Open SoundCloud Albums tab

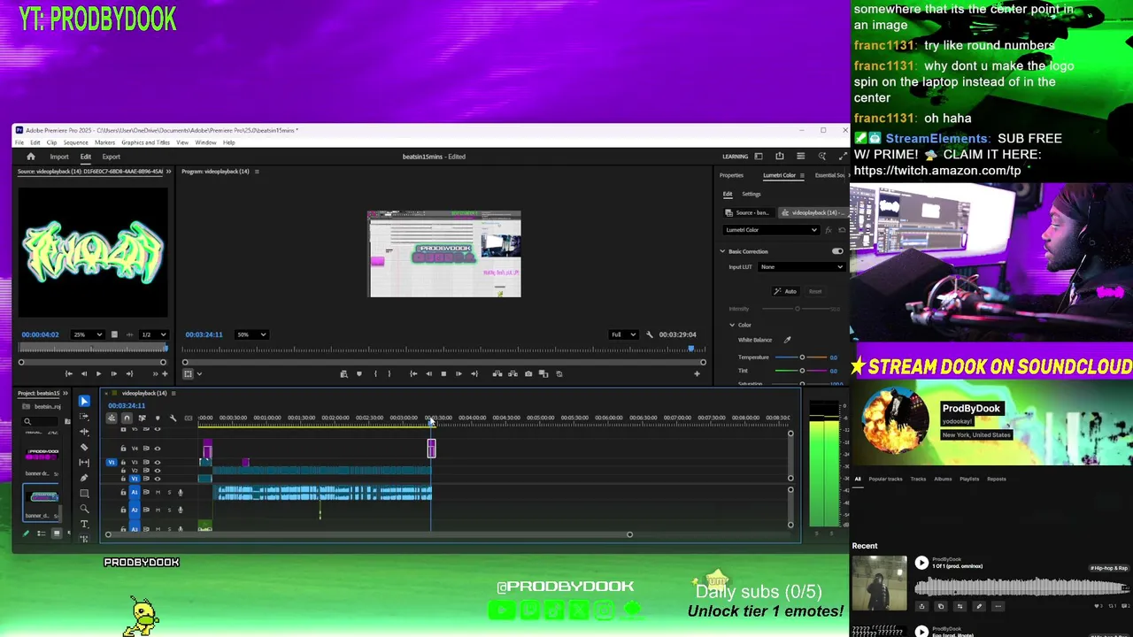[943, 479]
